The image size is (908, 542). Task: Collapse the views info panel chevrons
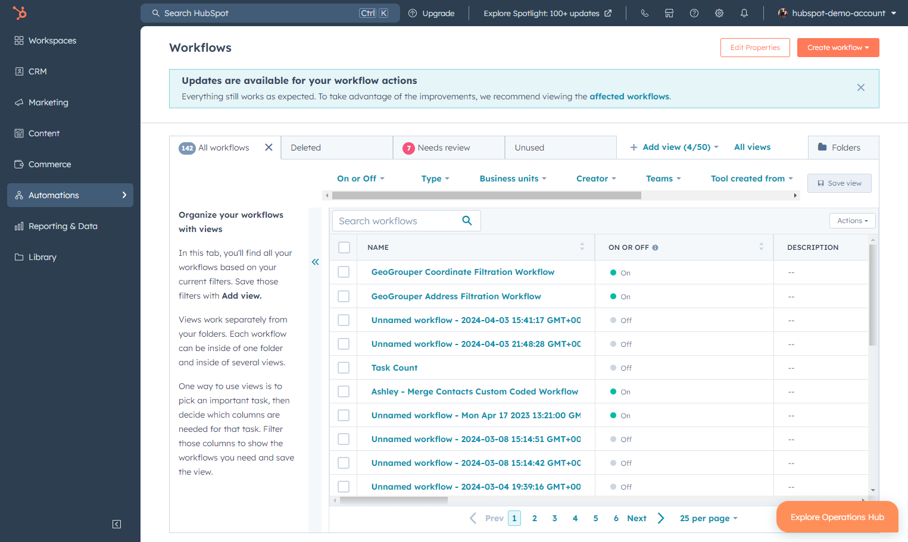click(x=315, y=262)
